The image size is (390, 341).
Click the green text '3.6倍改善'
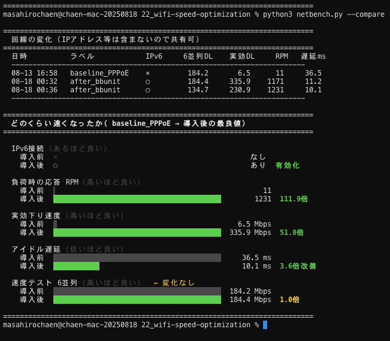click(x=298, y=266)
